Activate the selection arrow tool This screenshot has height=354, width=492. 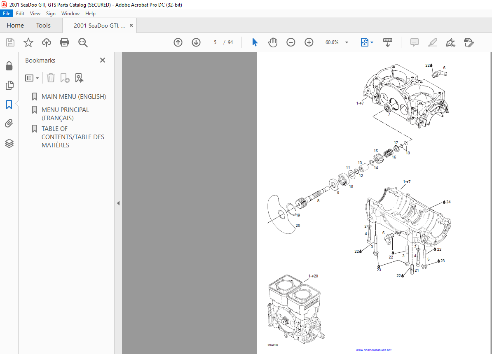click(255, 42)
